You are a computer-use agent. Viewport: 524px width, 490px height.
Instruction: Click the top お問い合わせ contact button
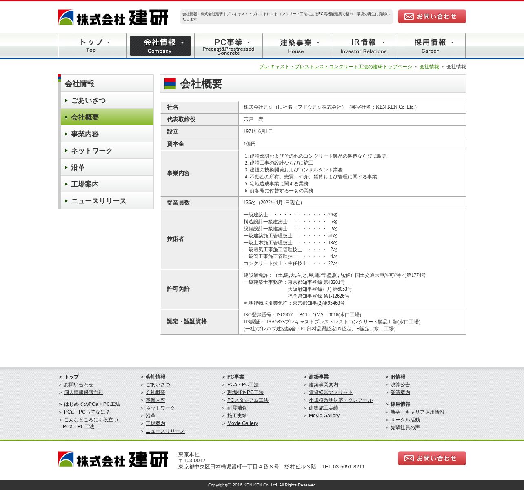pos(432,16)
